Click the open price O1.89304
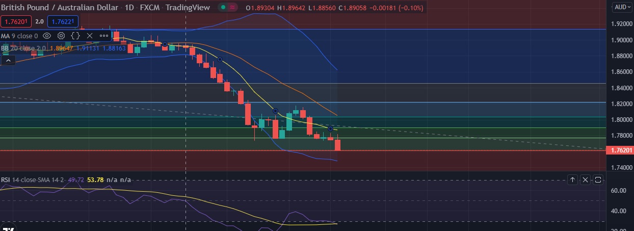634x231 pixels. point(260,8)
